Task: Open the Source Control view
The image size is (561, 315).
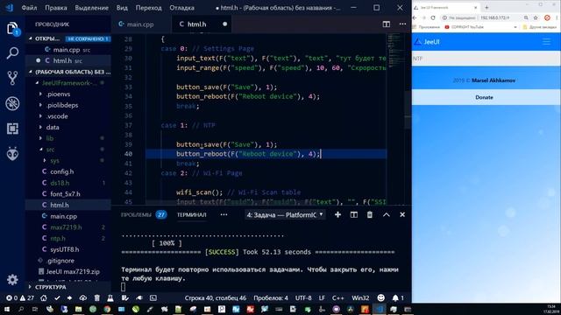Action: point(12,78)
